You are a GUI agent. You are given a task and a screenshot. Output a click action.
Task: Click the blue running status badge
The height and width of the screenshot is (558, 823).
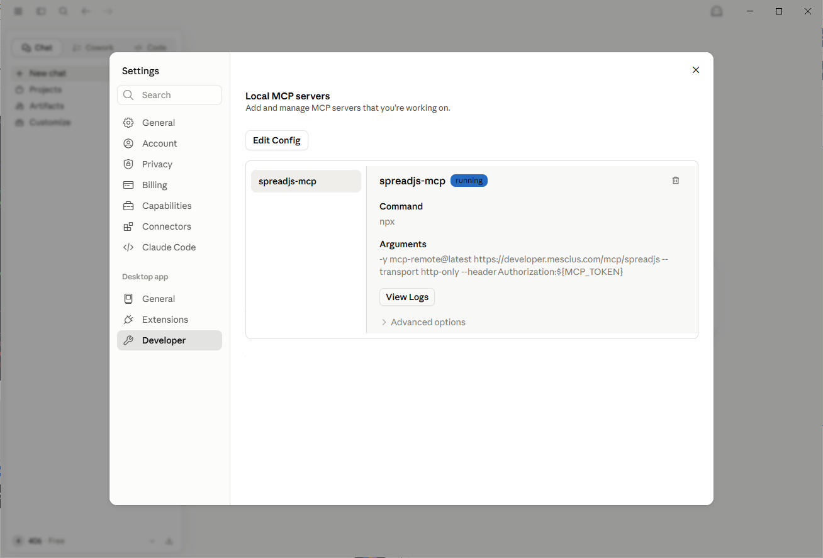469,181
